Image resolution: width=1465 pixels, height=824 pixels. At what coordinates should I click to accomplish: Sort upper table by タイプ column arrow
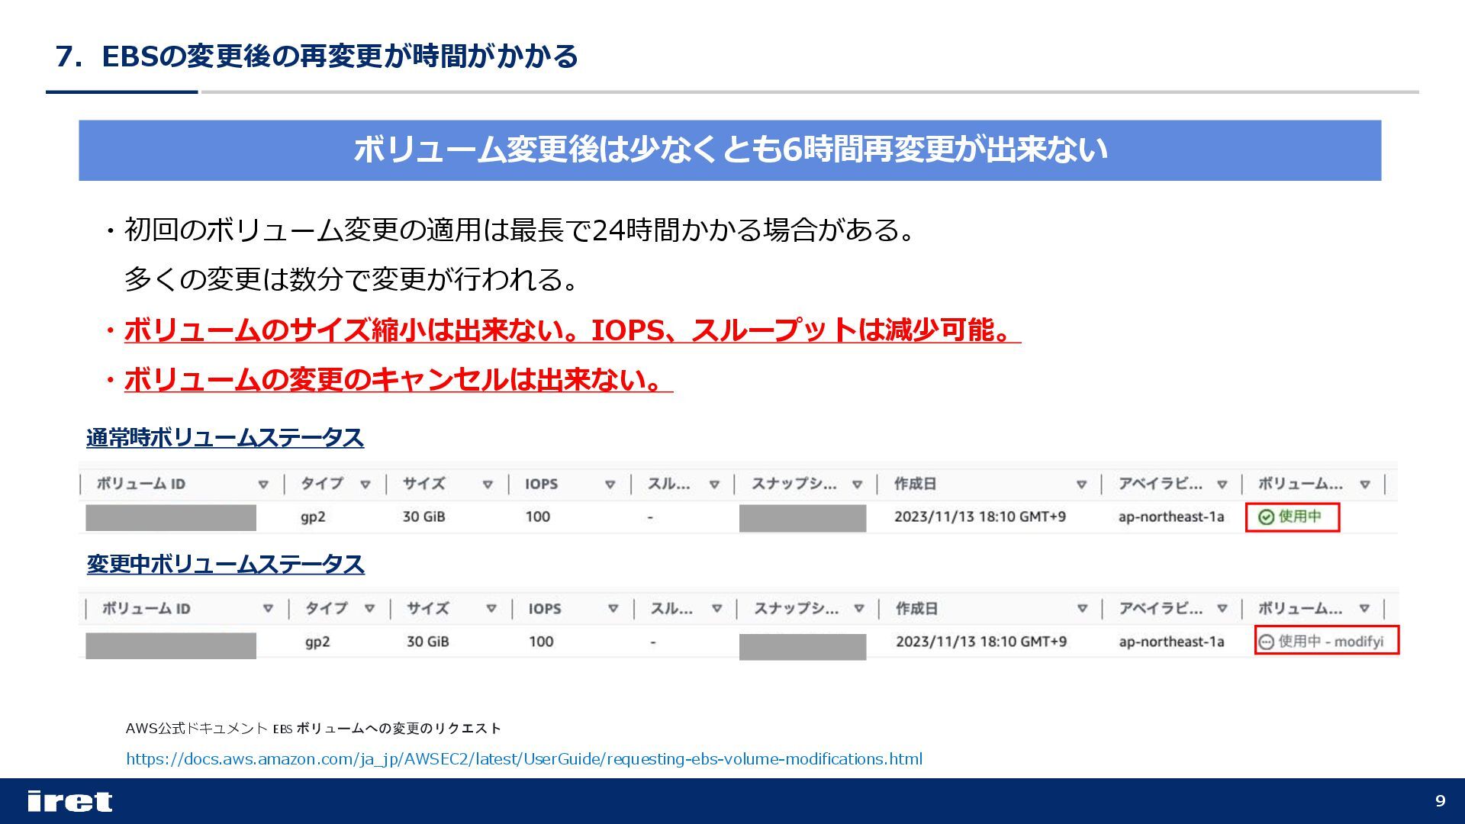click(x=365, y=484)
